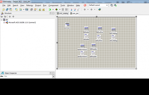Open the Object Inspector component dropdown
149x95 pixels.
point(53,76)
